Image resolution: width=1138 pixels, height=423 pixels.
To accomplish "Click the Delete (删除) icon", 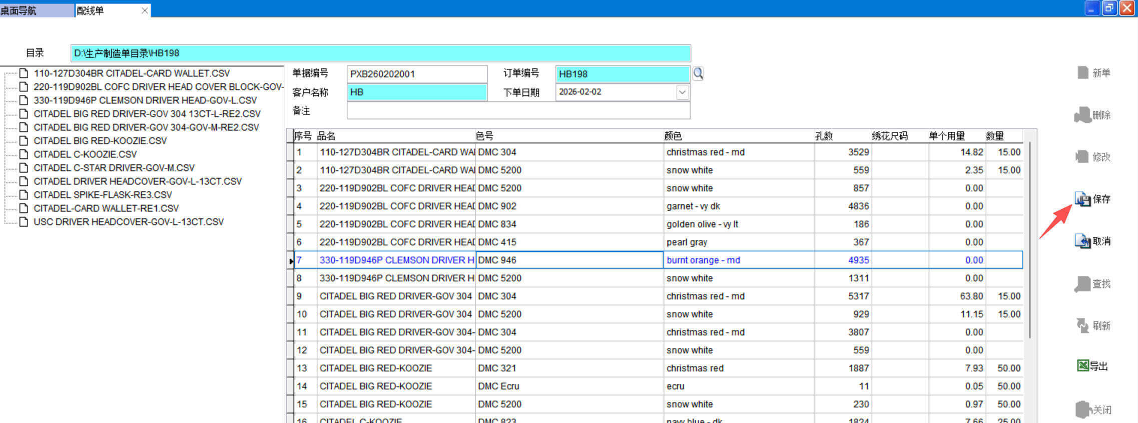I will [1082, 115].
